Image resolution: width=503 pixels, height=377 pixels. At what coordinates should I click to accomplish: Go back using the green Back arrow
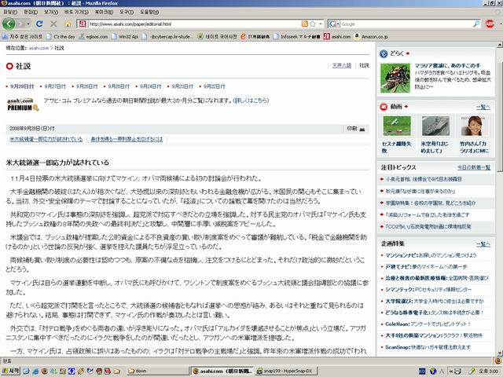9,24
